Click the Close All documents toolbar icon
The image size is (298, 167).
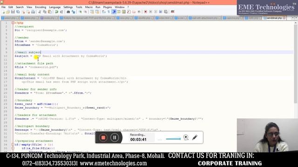pyautogui.click(x=28, y=12)
